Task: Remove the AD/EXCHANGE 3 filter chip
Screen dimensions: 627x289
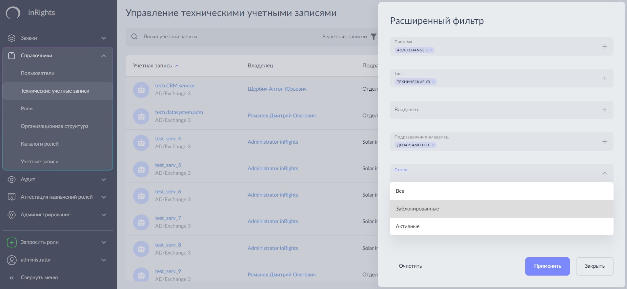Action: pos(431,50)
